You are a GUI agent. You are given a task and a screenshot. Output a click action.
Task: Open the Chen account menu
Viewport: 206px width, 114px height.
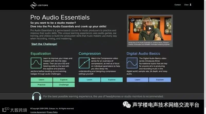pos(186,5)
